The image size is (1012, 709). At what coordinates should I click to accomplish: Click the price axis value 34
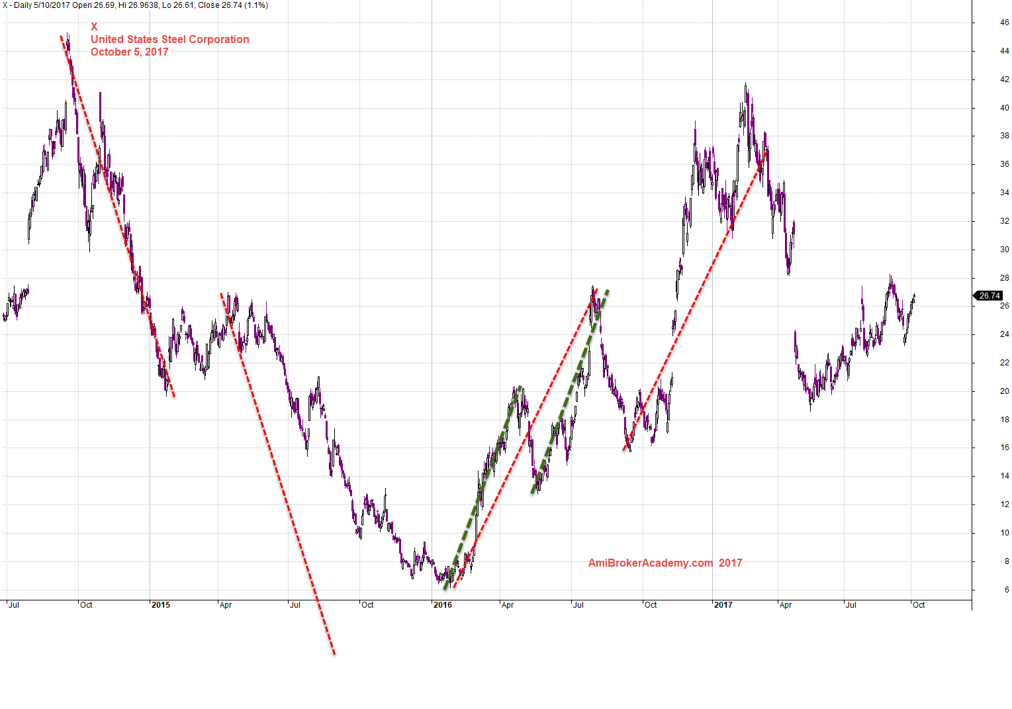[x=1005, y=193]
